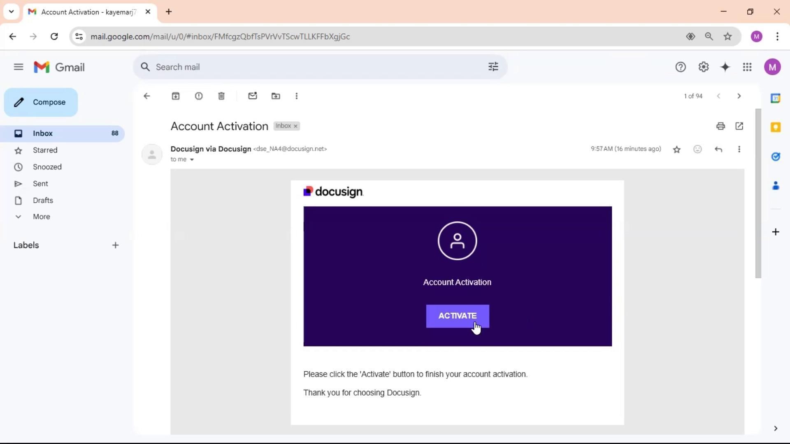Print the Account Activation email
Viewport: 790px width, 444px height.
720,126
